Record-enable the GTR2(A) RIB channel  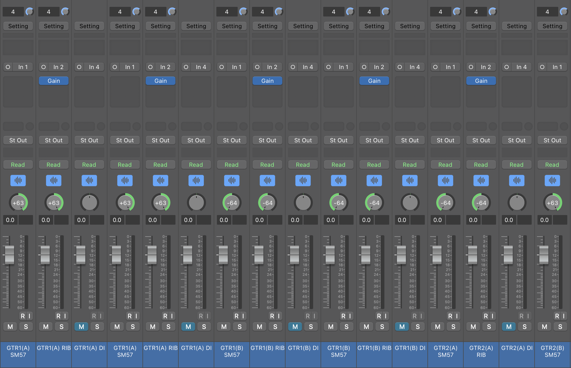[x=486, y=316]
